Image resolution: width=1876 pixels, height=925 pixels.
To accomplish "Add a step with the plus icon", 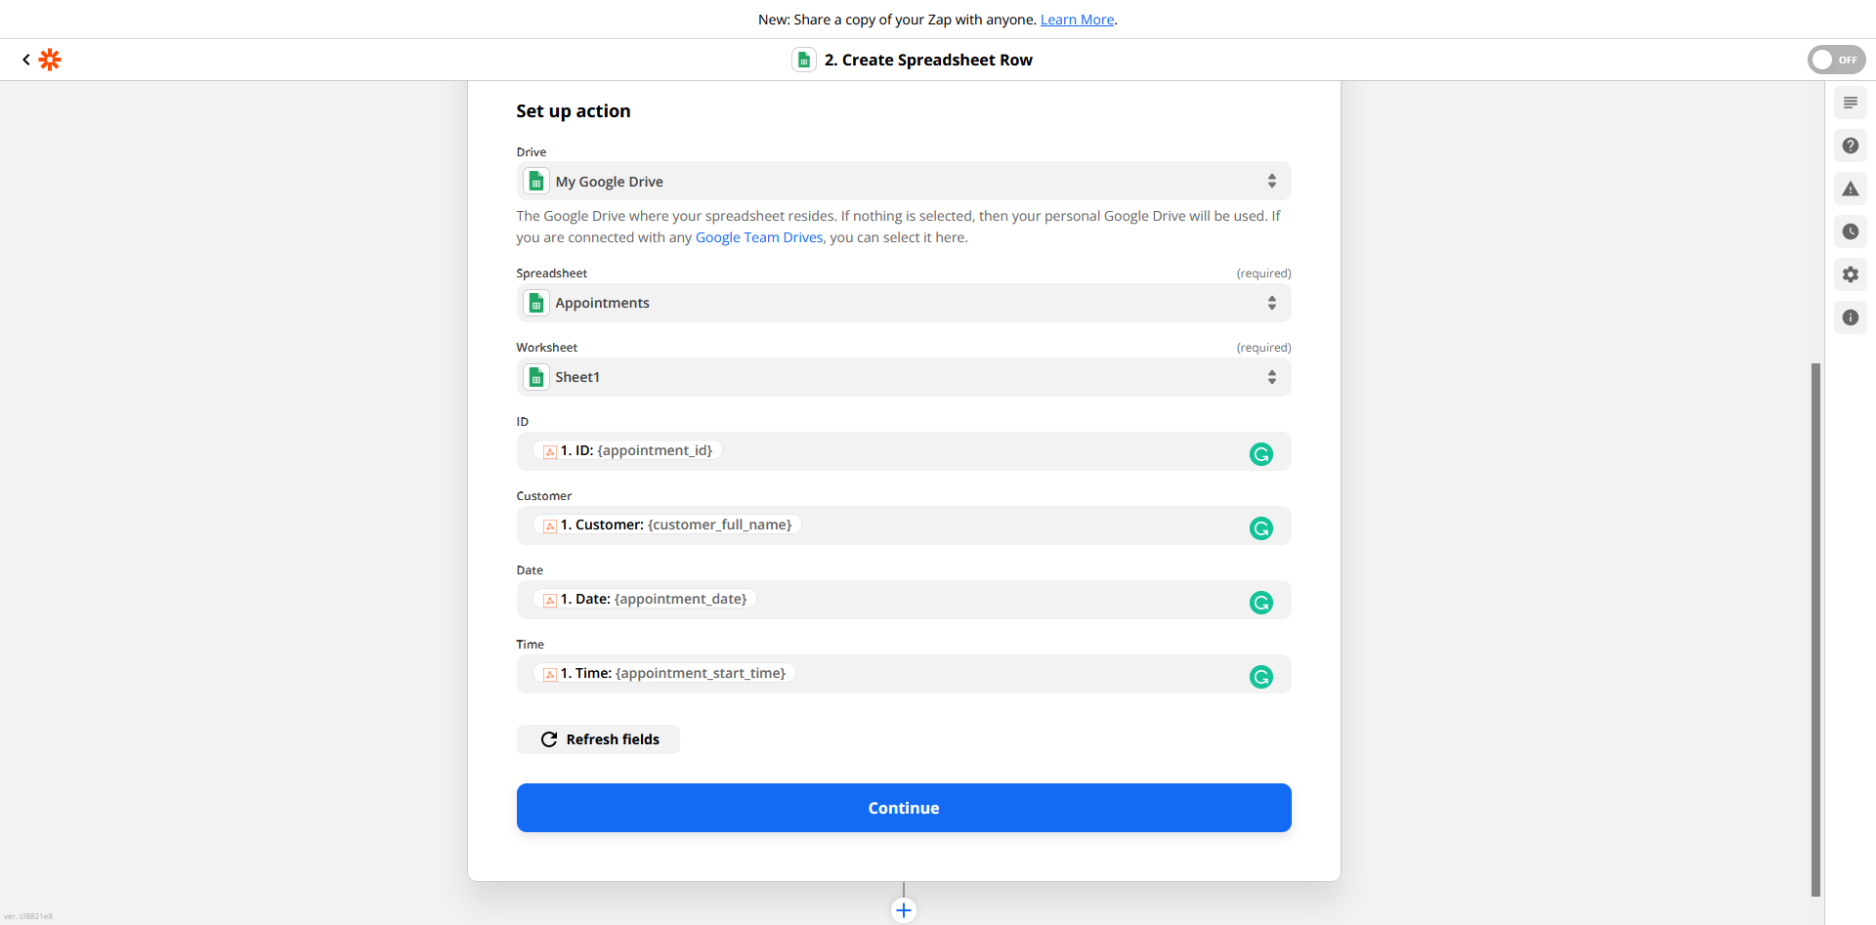I will point(904,910).
